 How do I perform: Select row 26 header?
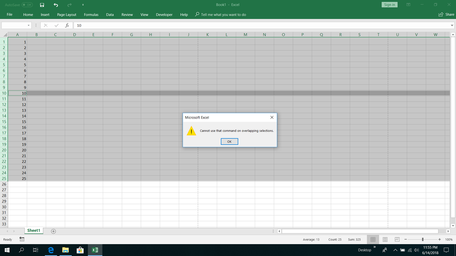click(x=4, y=184)
